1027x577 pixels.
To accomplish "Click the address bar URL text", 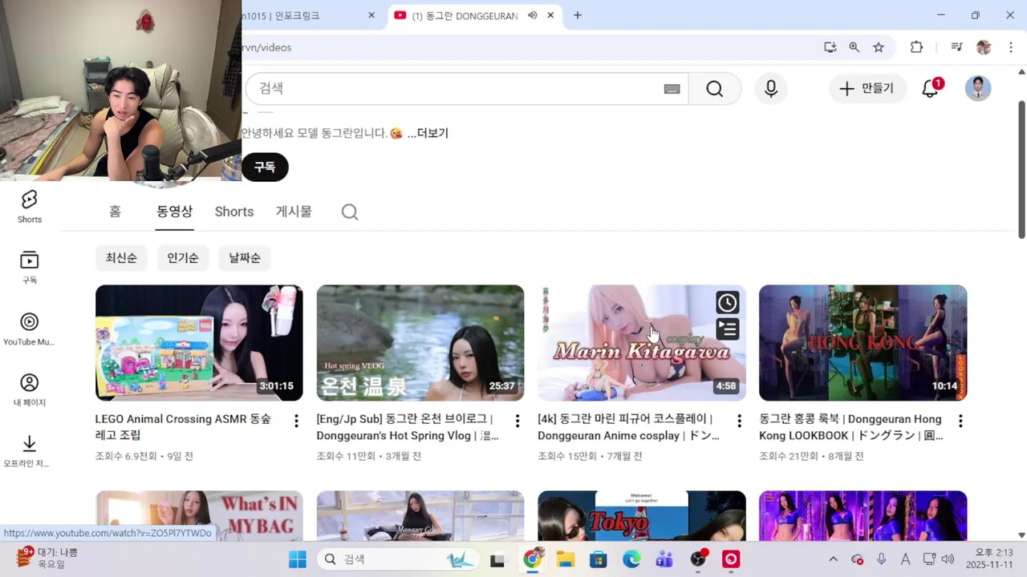I will [x=267, y=47].
